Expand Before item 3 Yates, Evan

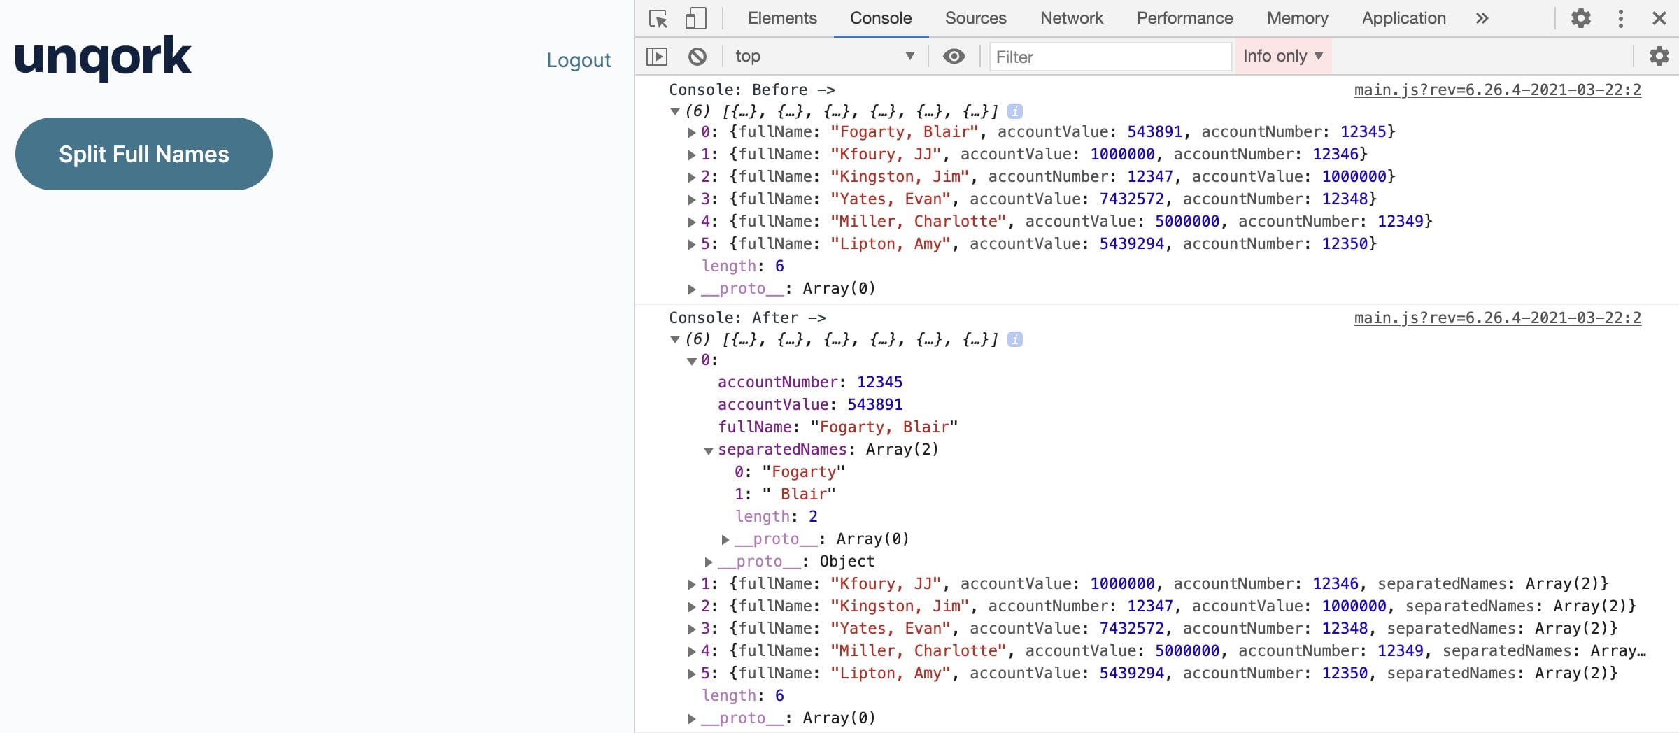[x=691, y=199]
